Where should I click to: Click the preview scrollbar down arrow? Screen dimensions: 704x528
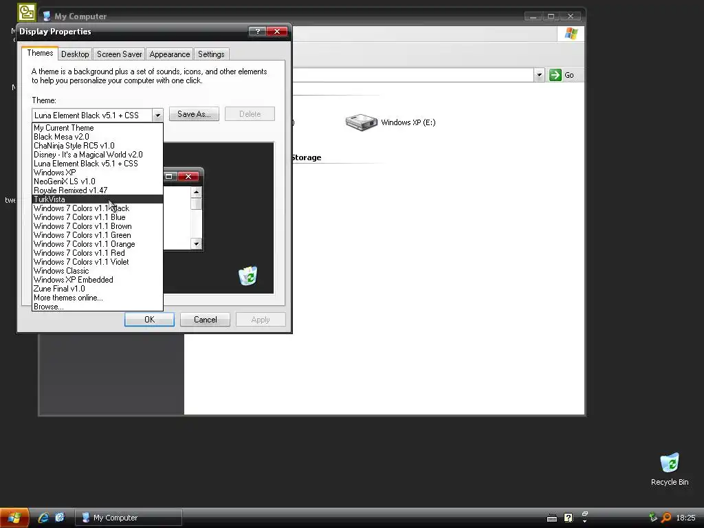[x=196, y=244]
